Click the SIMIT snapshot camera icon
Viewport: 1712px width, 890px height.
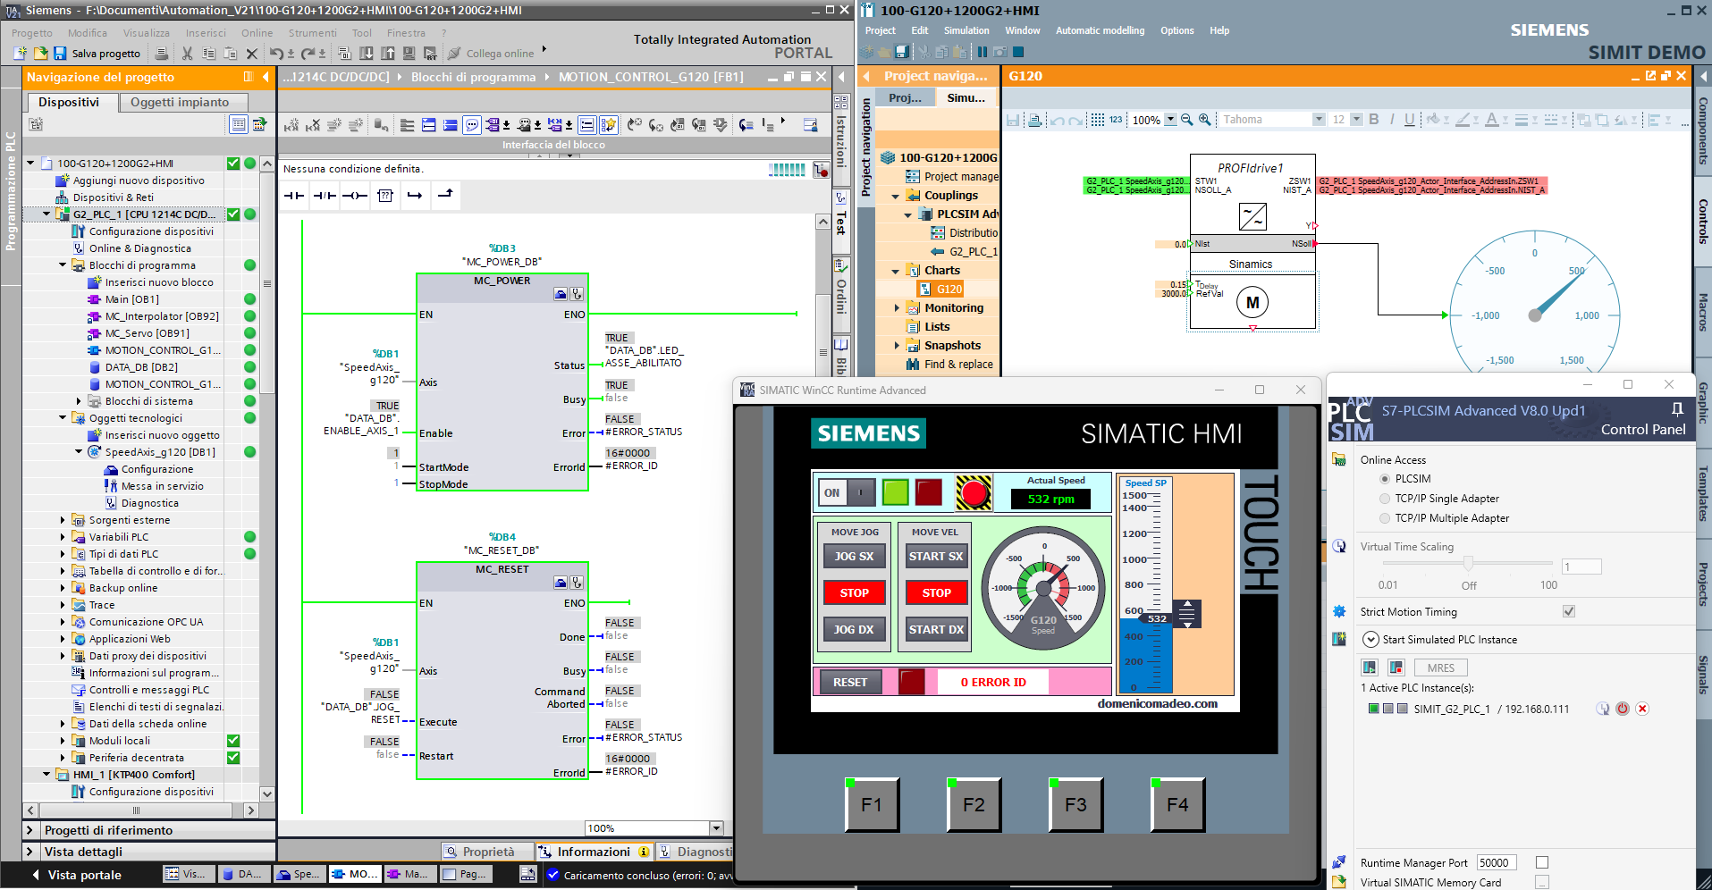tap(1000, 52)
